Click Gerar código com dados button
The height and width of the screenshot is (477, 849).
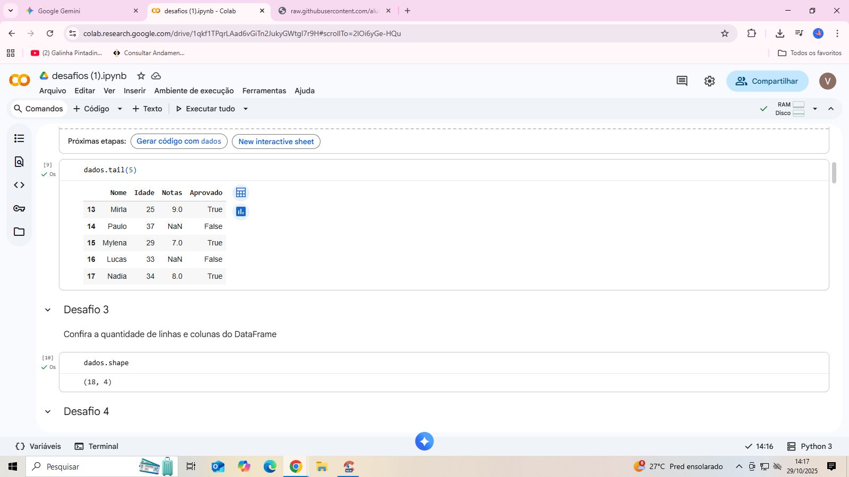(179, 142)
